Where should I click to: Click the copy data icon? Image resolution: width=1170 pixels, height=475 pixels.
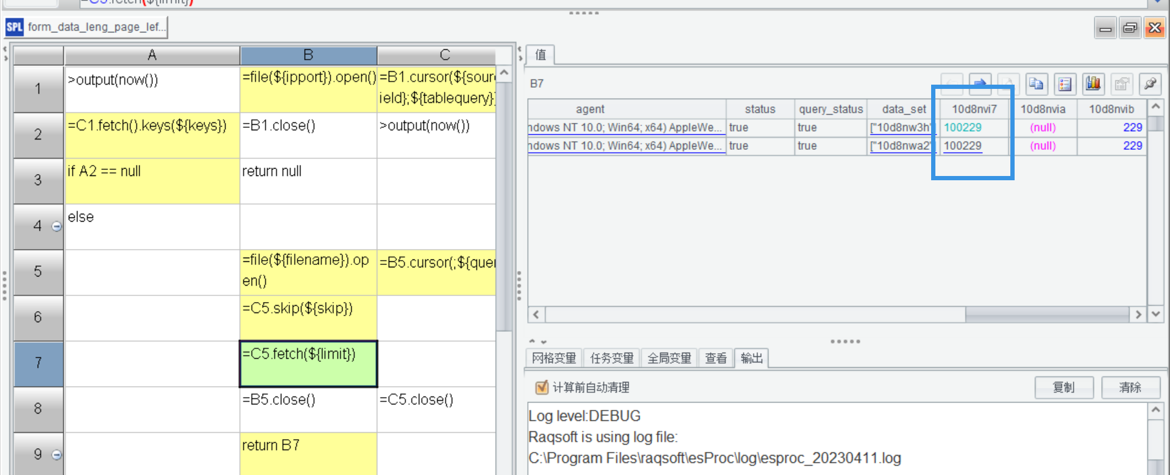(1036, 84)
